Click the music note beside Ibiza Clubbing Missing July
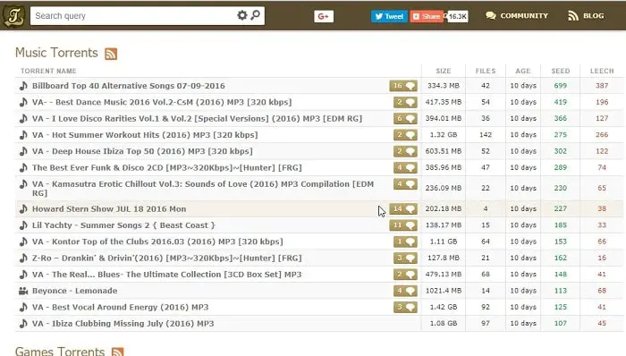 pyautogui.click(x=23, y=323)
